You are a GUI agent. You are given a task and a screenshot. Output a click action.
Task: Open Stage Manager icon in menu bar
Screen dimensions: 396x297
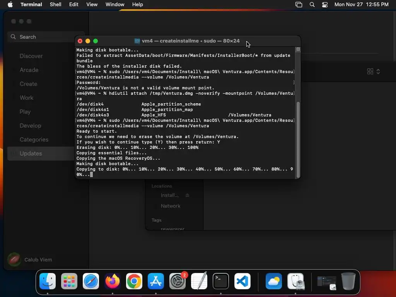[x=299, y=5]
